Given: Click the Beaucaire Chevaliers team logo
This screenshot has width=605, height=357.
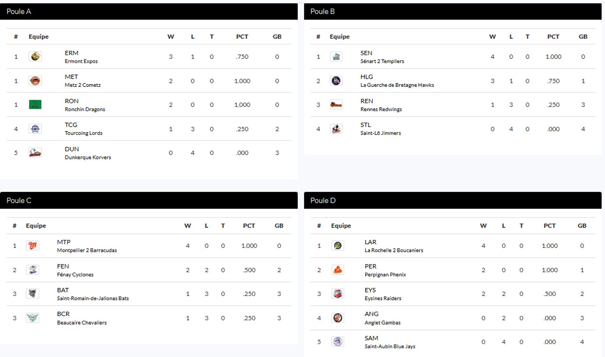Looking at the screenshot, I should coord(32,318).
